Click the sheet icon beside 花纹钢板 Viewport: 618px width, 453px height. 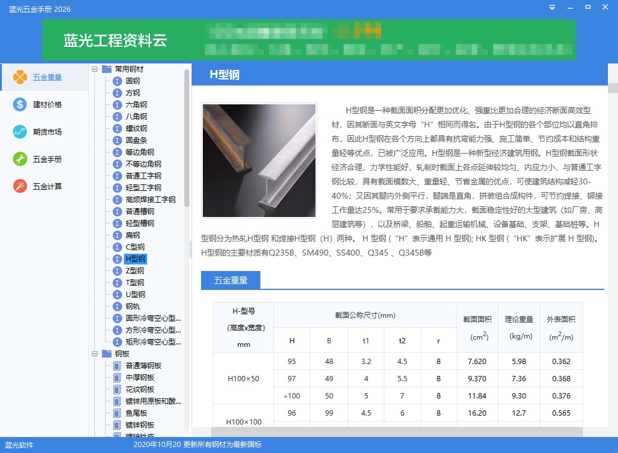tap(117, 390)
